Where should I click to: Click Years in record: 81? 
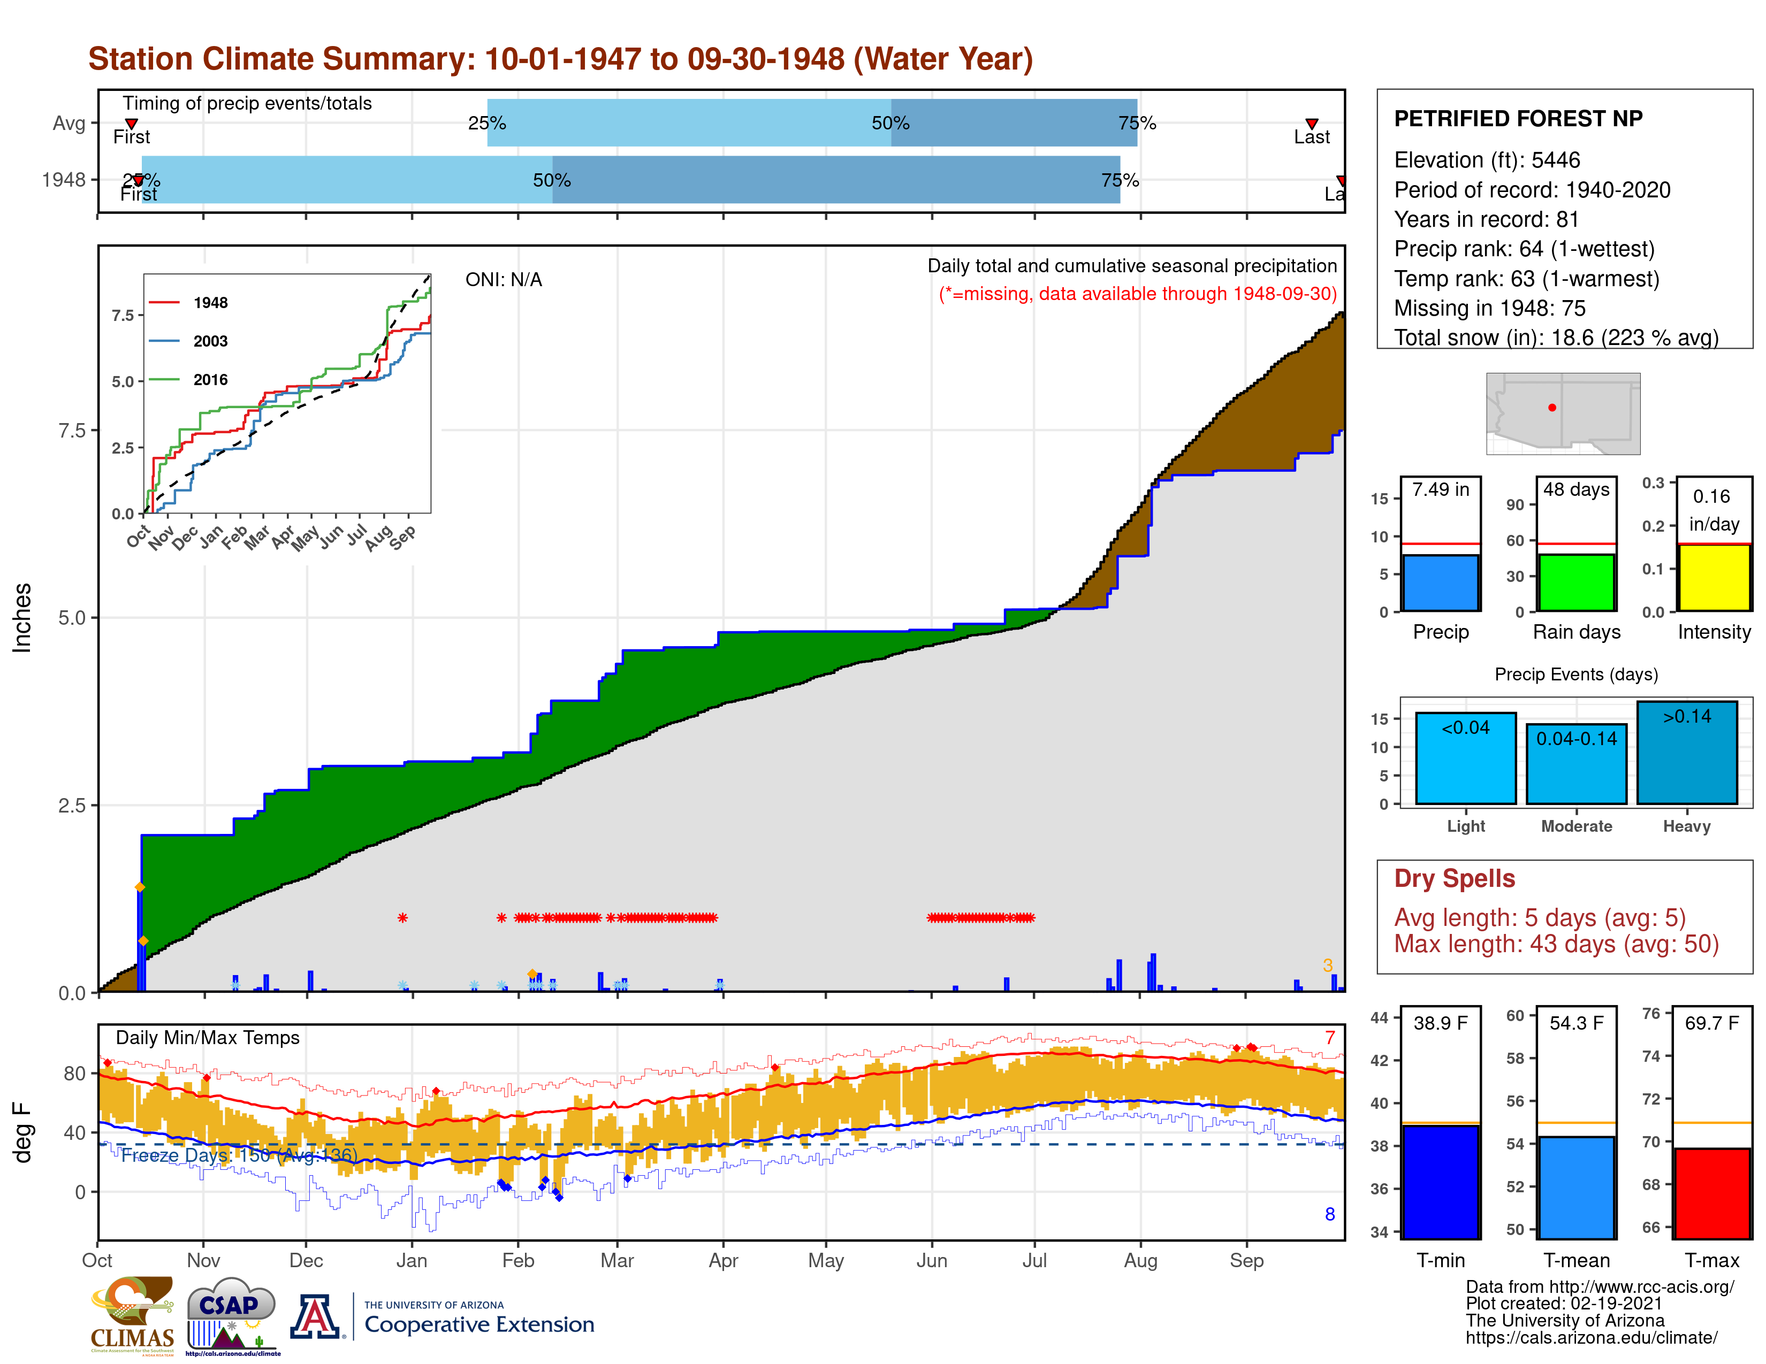pyautogui.click(x=1486, y=220)
